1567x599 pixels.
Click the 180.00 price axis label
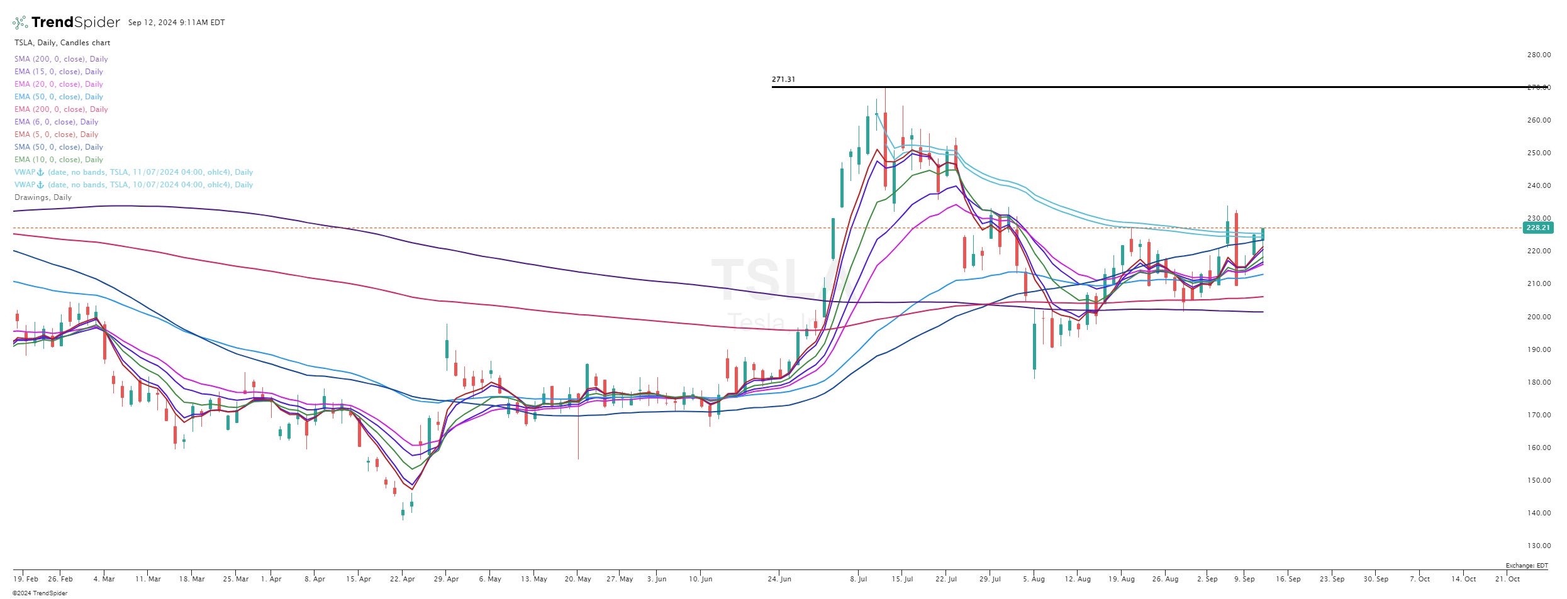coord(1539,382)
